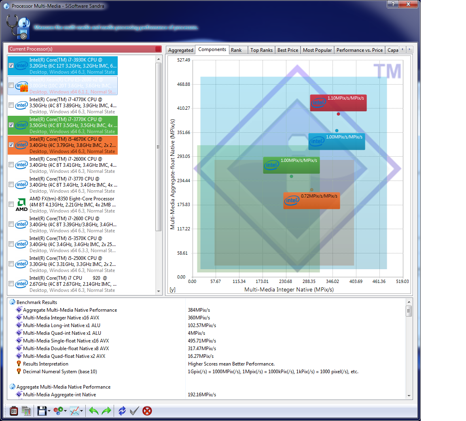Cancel with the red X circle icon
The height and width of the screenshot is (421, 466).
[147, 411]
